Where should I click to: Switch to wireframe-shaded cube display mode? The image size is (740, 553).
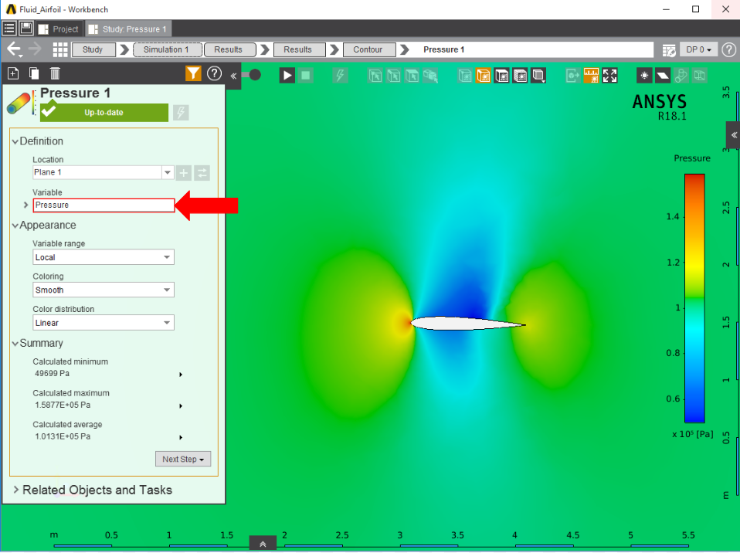(x=501, y=76)
